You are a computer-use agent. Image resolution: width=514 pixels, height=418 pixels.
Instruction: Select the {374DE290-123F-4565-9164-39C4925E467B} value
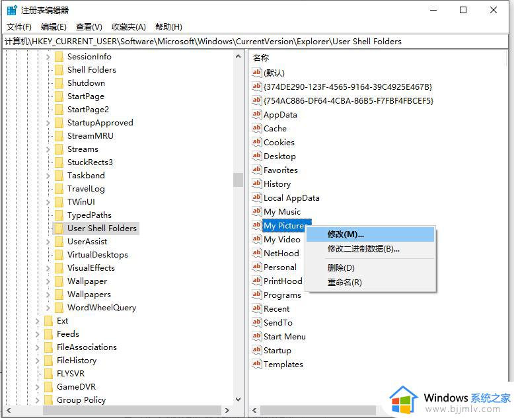click(348, 87)
